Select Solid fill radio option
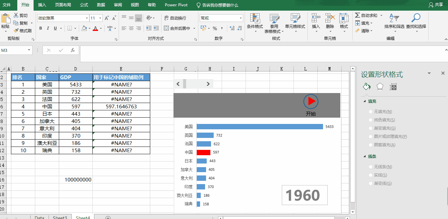The height and width of the screenshot is (219, 448). pos(370,120)
